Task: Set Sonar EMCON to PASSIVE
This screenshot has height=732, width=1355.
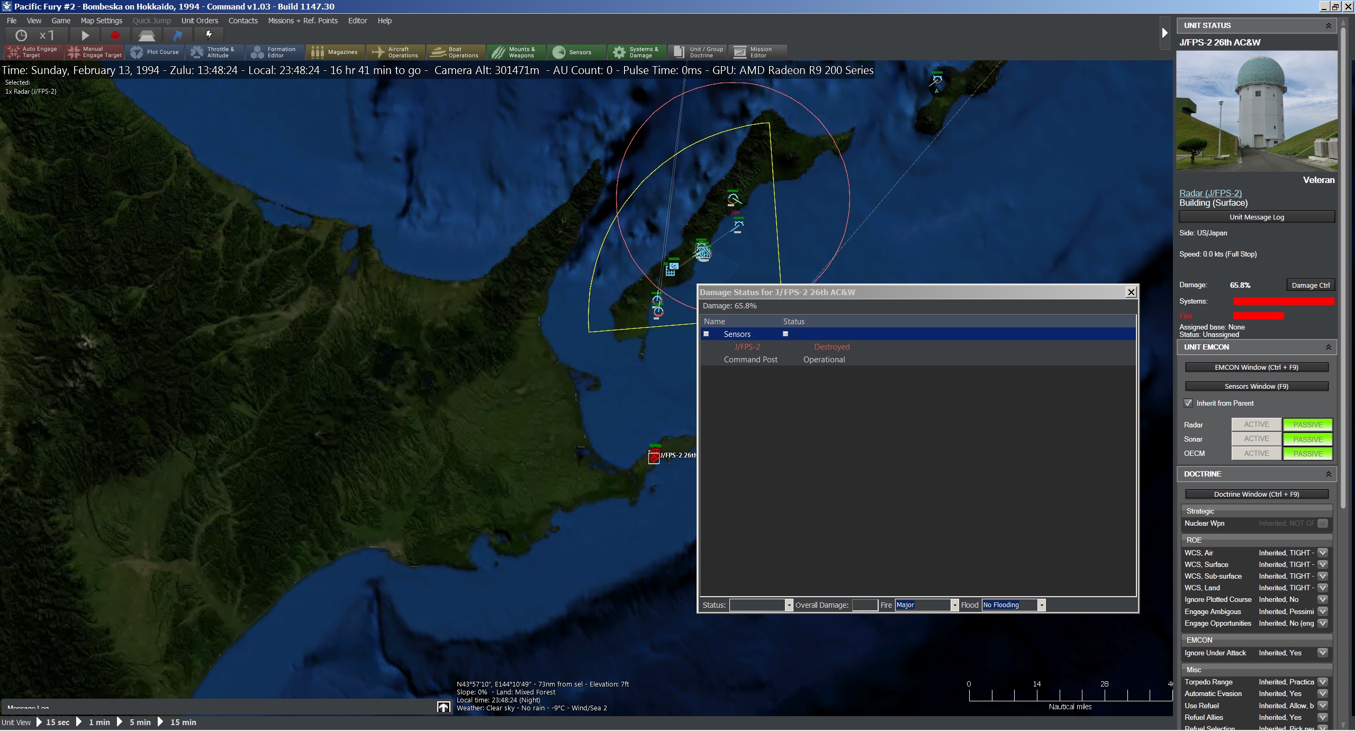Action: (1307, 439)
